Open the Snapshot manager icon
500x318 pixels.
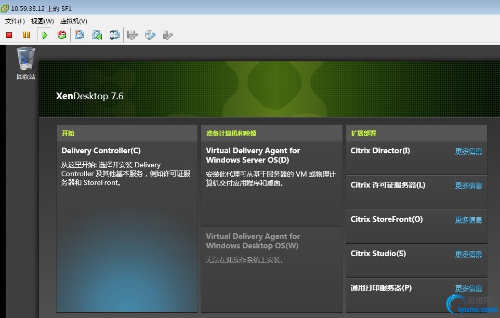point(114,35)
